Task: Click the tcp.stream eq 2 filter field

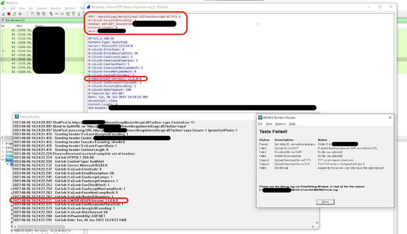Action: (x=44, y=20)
